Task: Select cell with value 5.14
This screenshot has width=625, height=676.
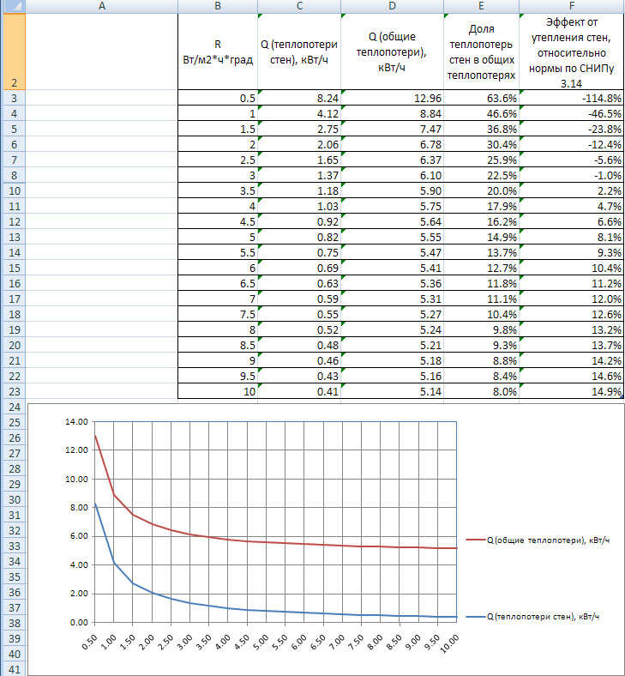Action: click(x=392, y=391)
